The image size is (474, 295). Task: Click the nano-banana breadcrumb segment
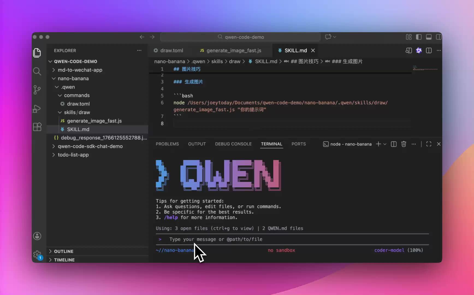[x=170, y=61]
